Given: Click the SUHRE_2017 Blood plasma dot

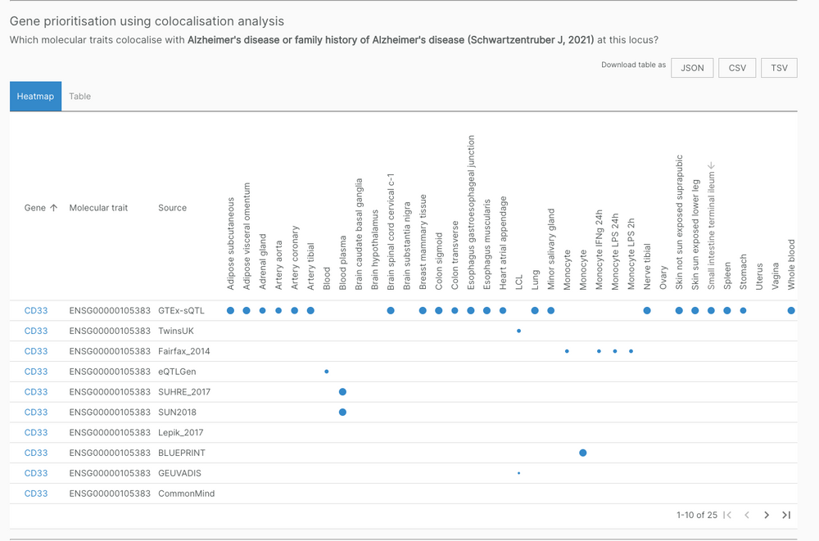Looking at the screenshot, I should (342, 392).
